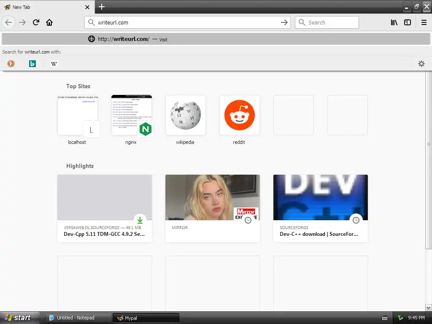Click the Mypal taskbar button
The height and width of the screenshot is (324, 432).
(x=146, y=318)
